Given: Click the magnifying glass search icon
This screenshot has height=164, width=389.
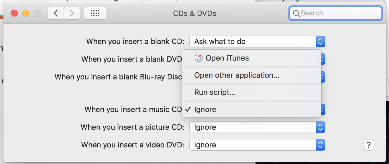Looking at the screenshot, I should [296, 13].
